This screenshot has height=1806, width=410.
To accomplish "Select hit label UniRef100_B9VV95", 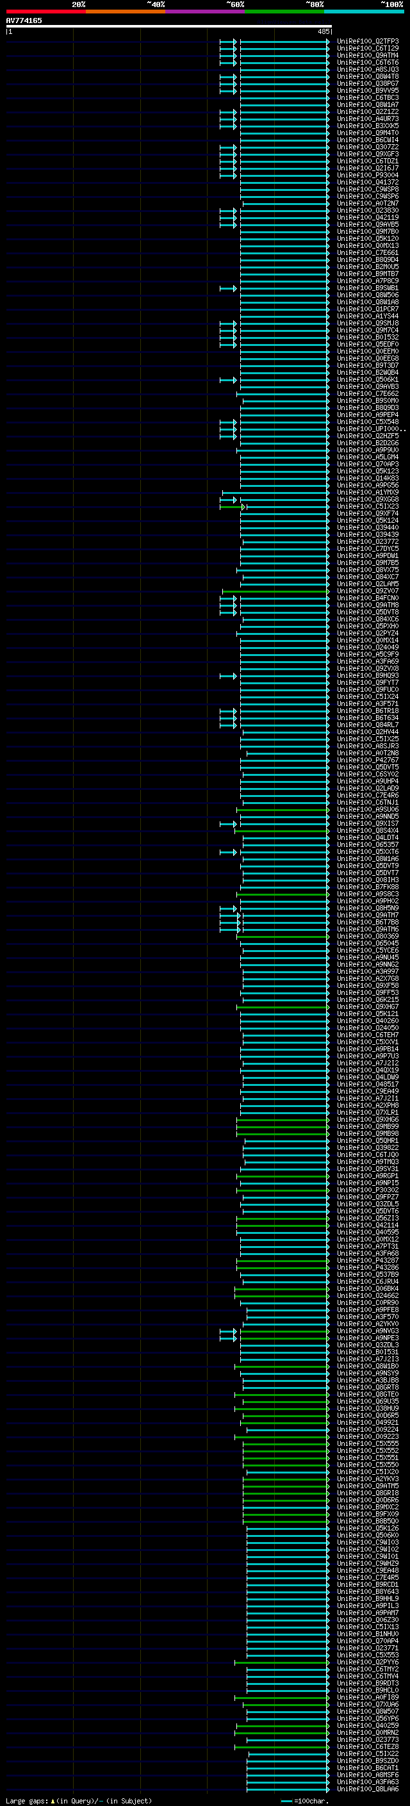I will pos(368,90).
